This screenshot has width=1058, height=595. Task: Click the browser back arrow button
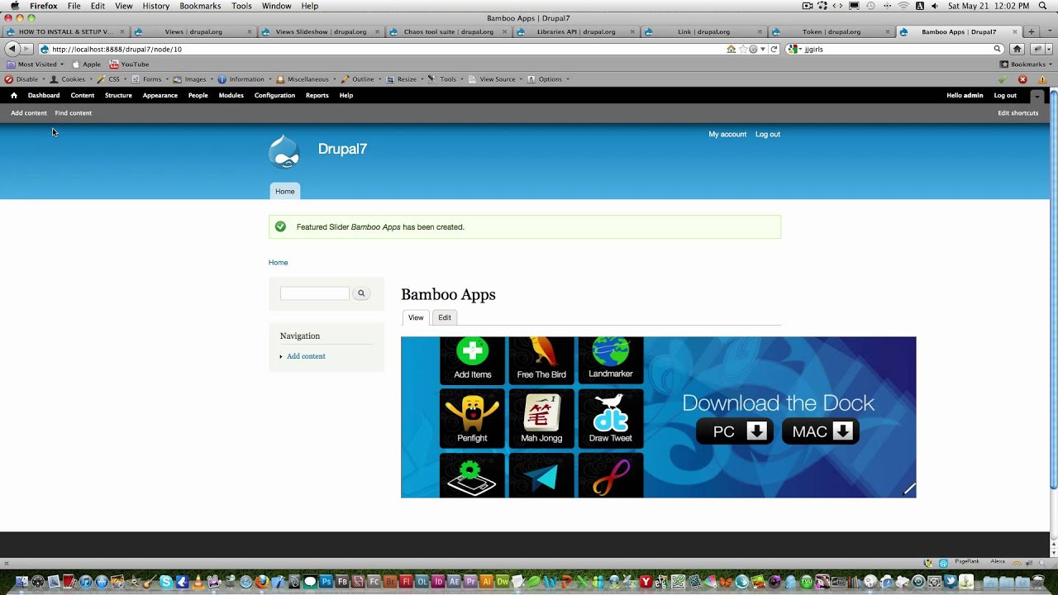tap(12, 49)
